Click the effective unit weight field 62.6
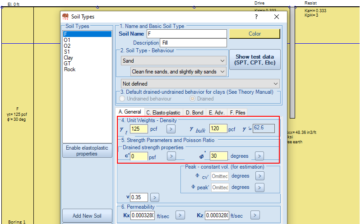Screen dimensions: 361x224 point(264,128)
